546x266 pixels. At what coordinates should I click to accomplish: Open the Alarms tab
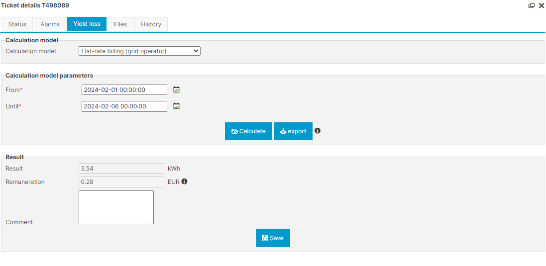click(50, 24)
